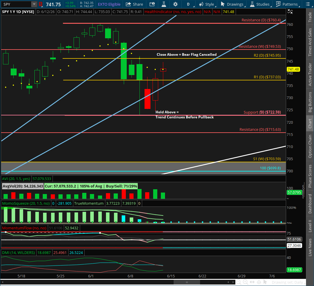Click the last price 741.75 display
The height and width of the screenshot is (286, 314).
pyautogui.click(x=53, y=4)
